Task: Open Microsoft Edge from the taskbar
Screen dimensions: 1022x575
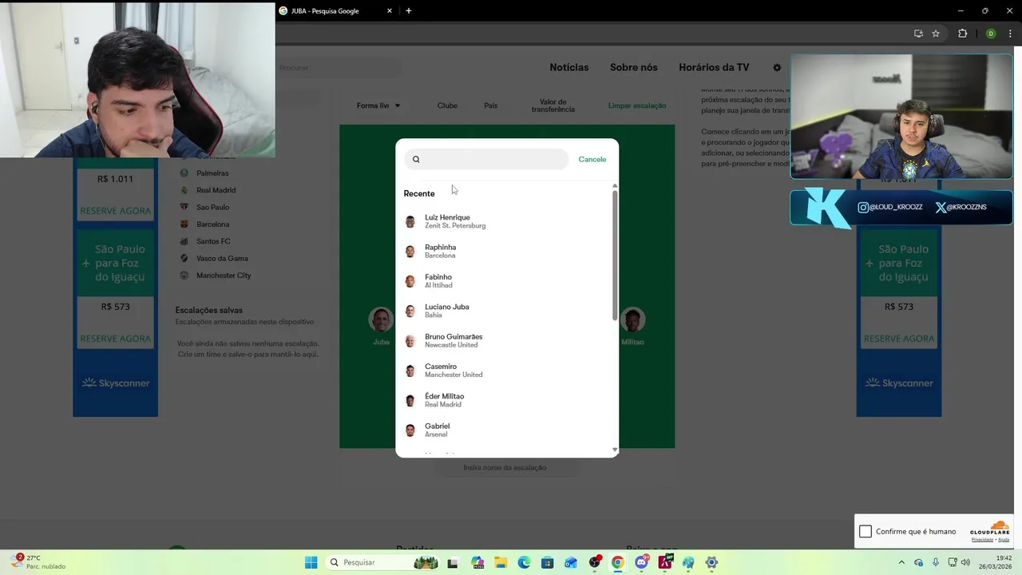Action: (524, 562)
